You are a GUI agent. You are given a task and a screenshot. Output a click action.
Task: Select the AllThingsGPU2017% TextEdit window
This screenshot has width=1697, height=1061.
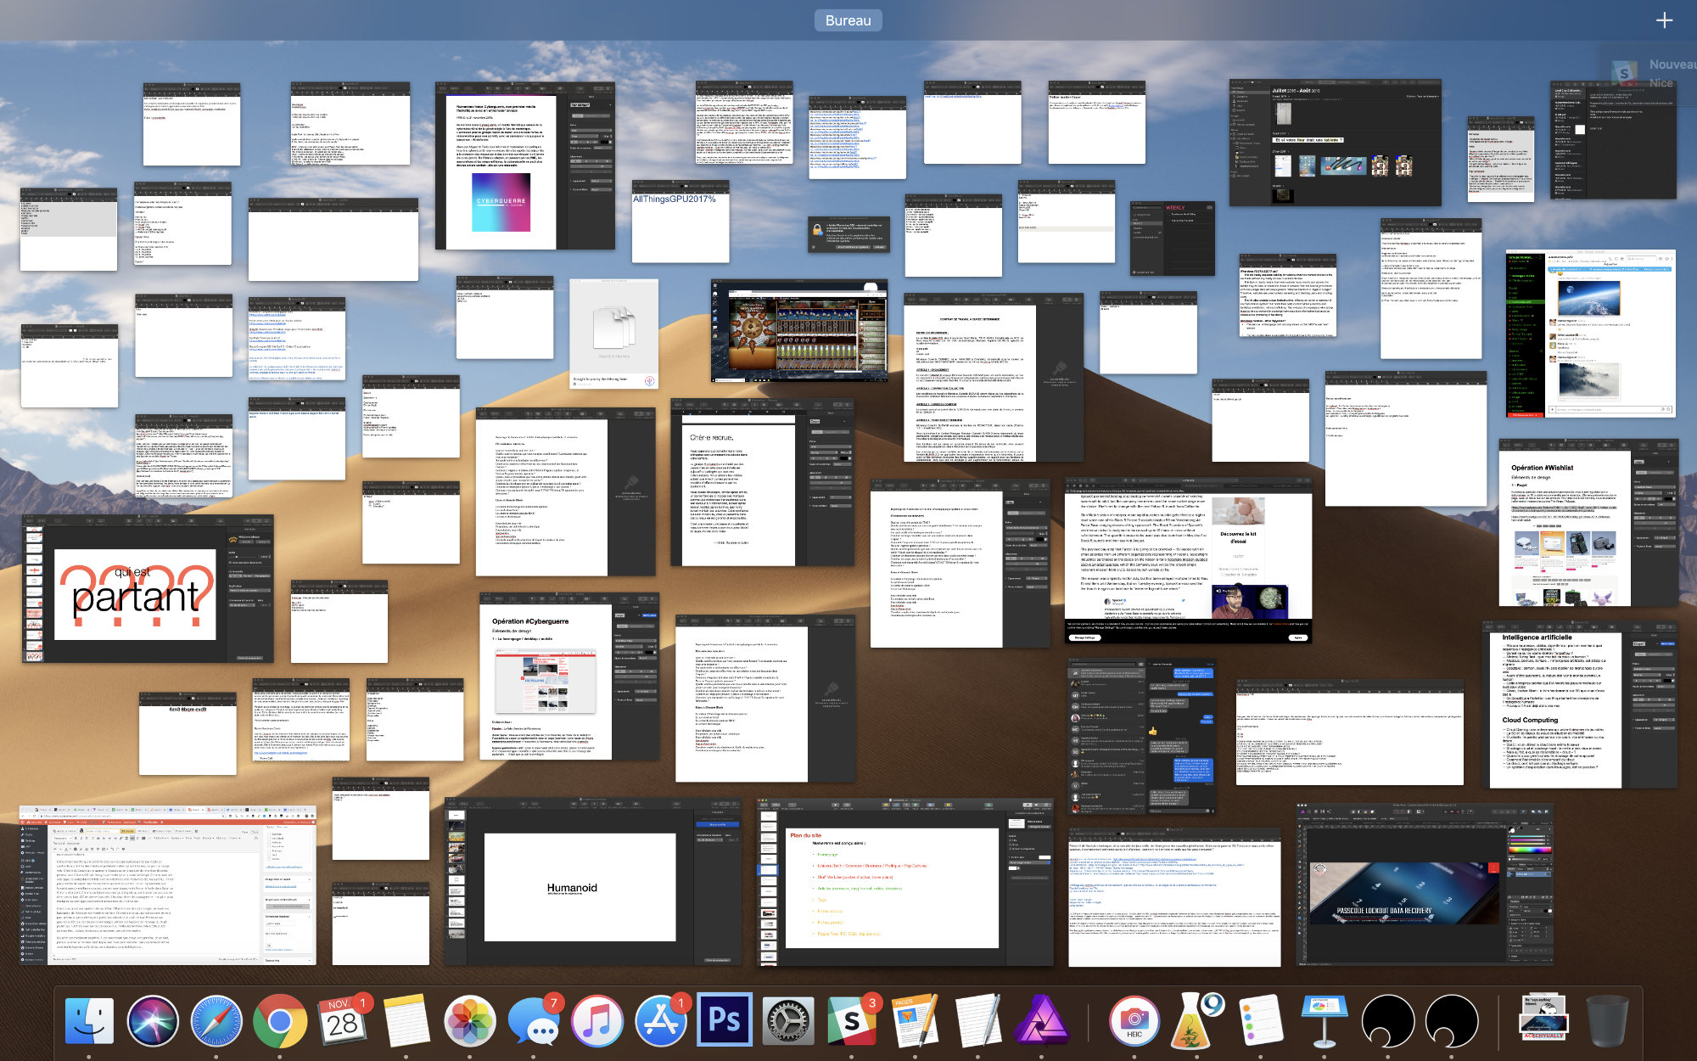[680, 222]
